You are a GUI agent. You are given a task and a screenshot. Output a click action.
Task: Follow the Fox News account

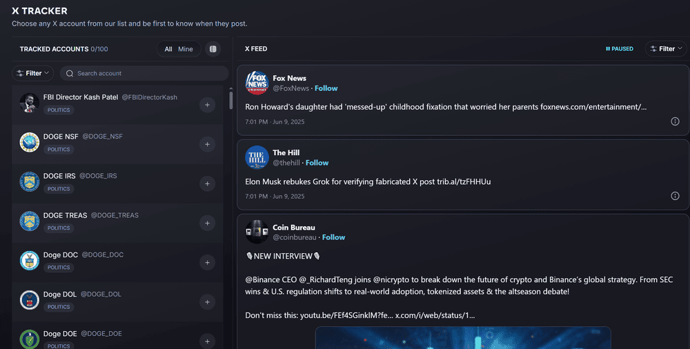tap(326, 88)
